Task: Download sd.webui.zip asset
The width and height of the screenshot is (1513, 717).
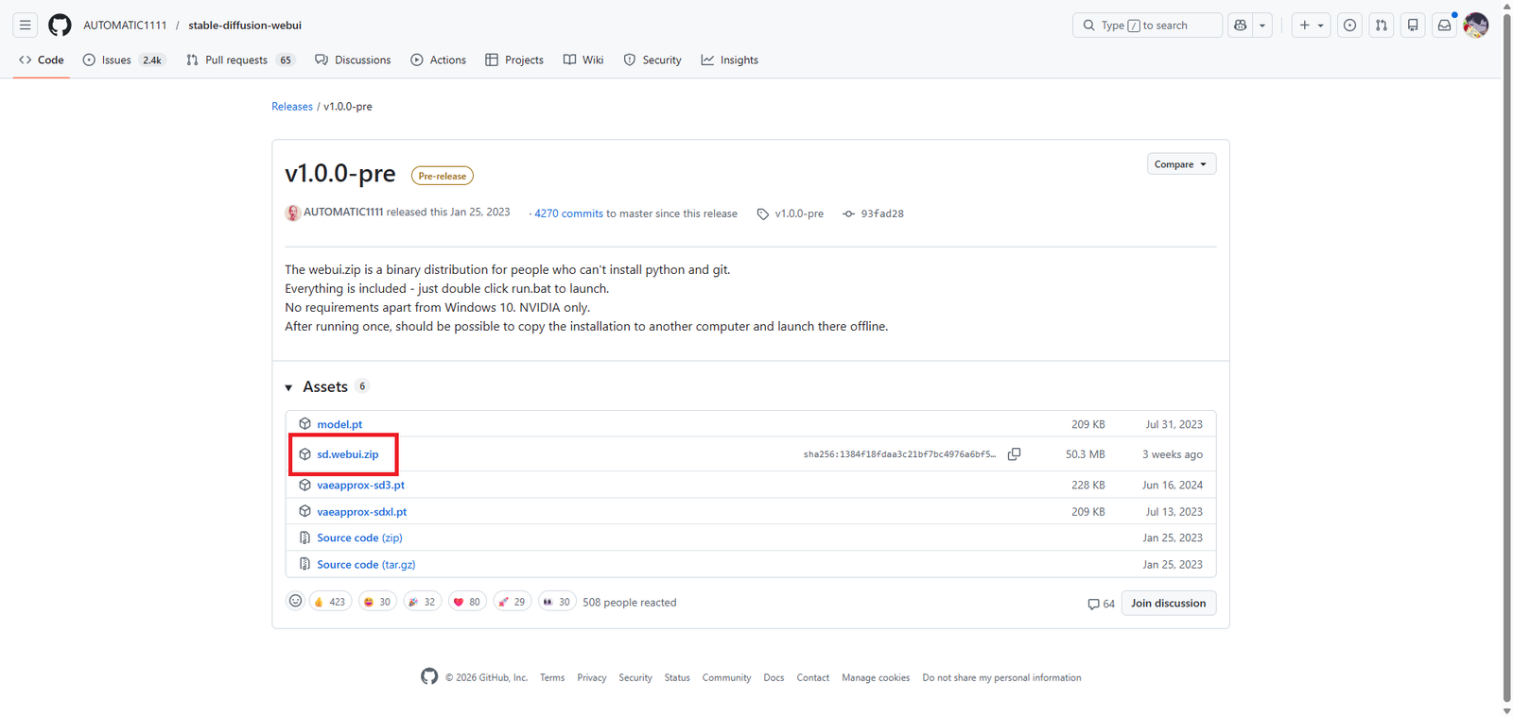Action: tap(348, 454)
